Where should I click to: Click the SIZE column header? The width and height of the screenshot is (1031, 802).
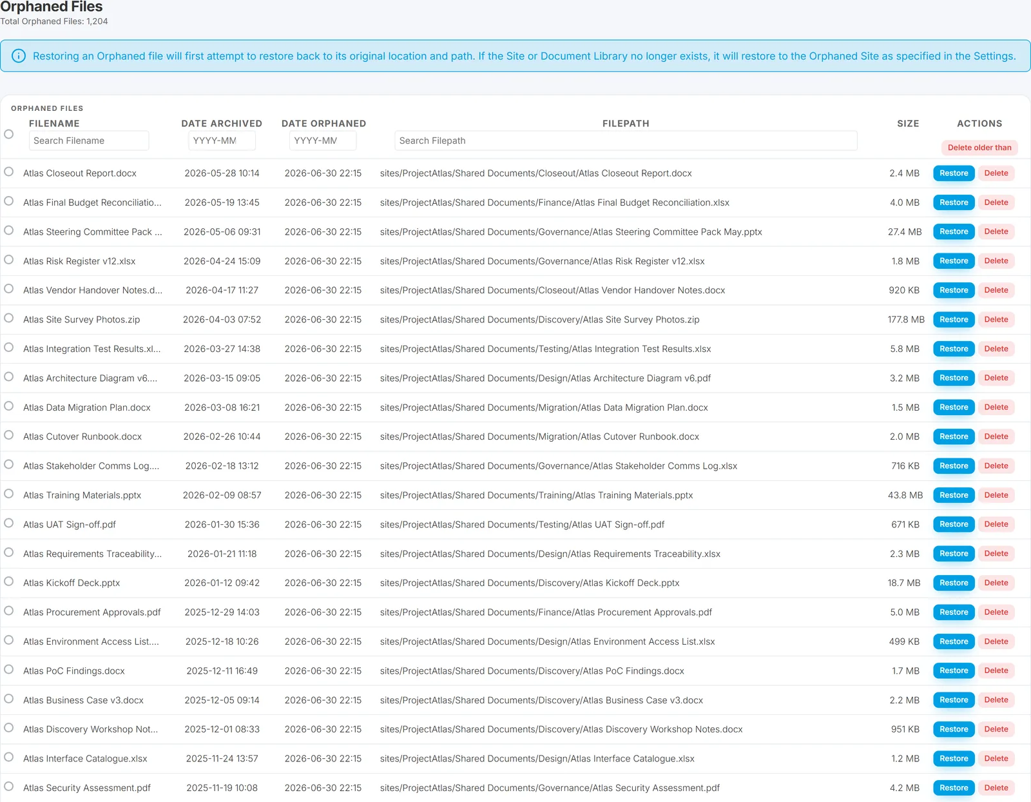908,124
